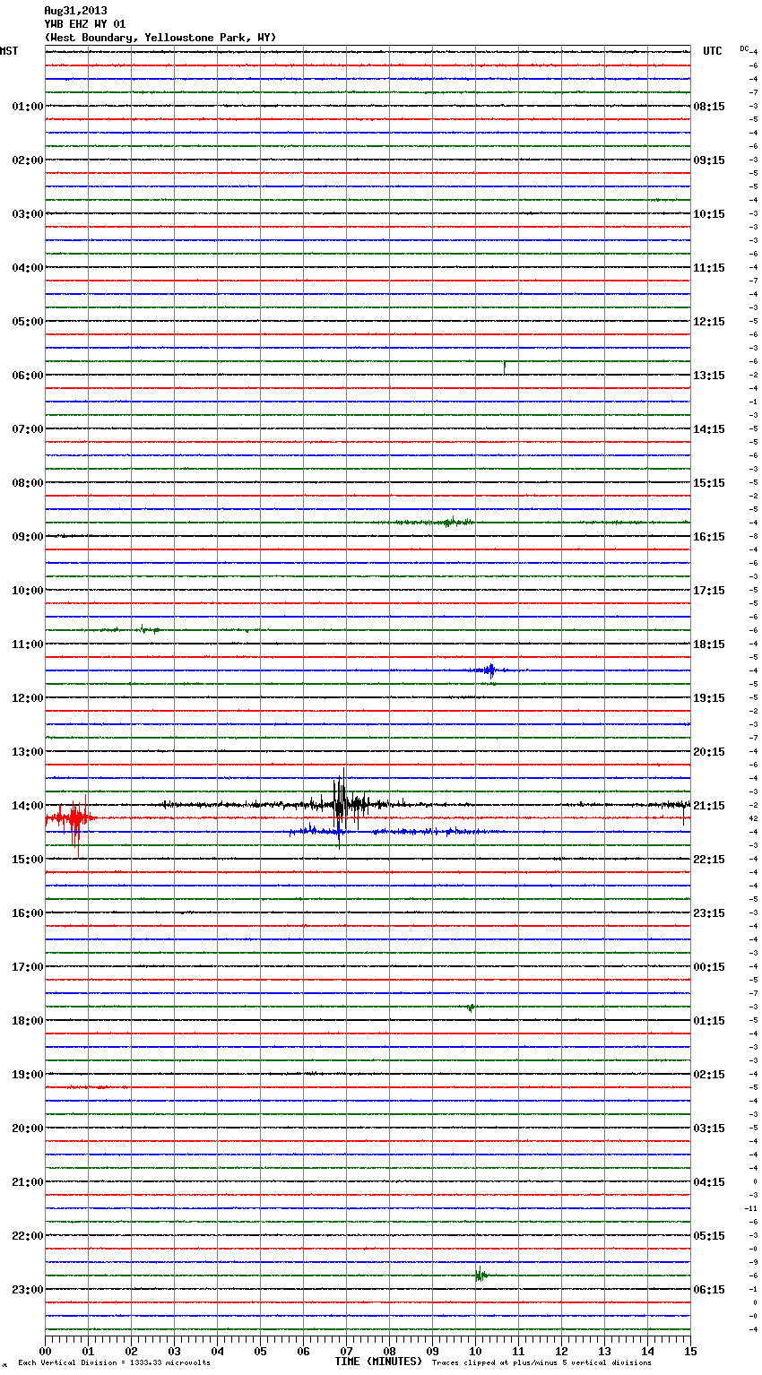The height and width of the screenshot is (1375, 762).
Task: Click the '12:15' UTC row label
Action: [709, 322]
